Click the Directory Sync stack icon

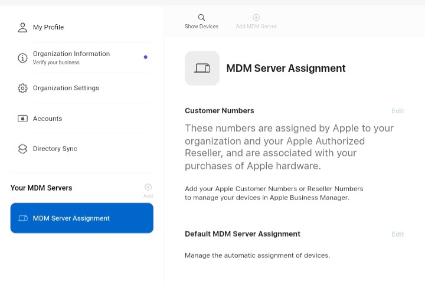(23, 149)
